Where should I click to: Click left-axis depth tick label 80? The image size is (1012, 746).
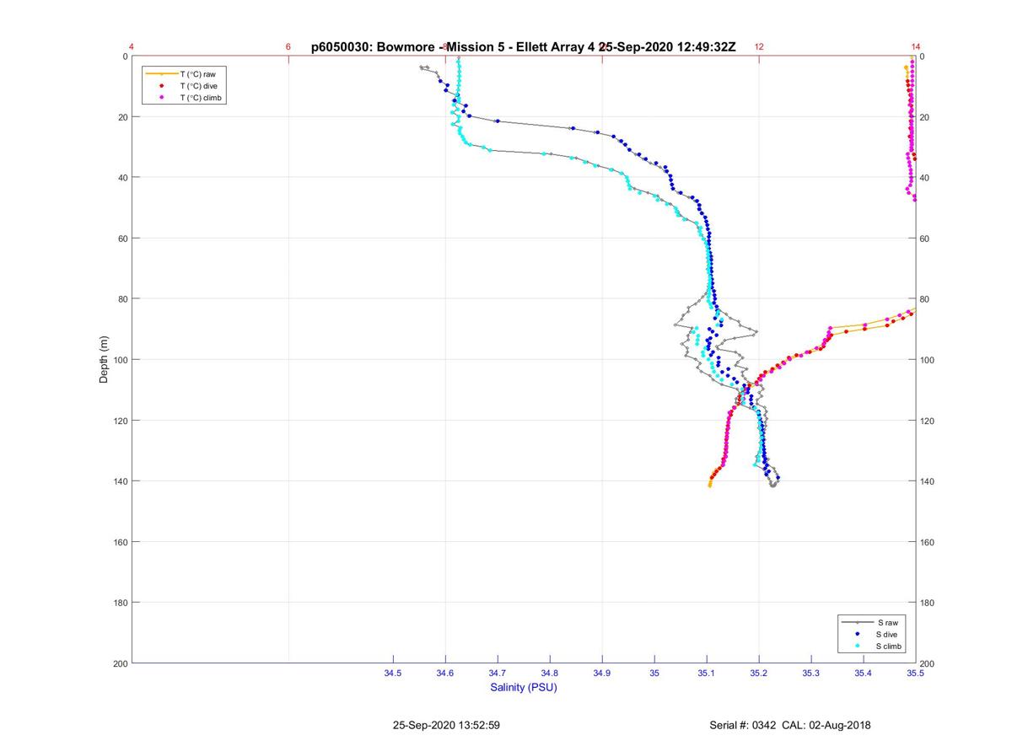pos(123,299)
